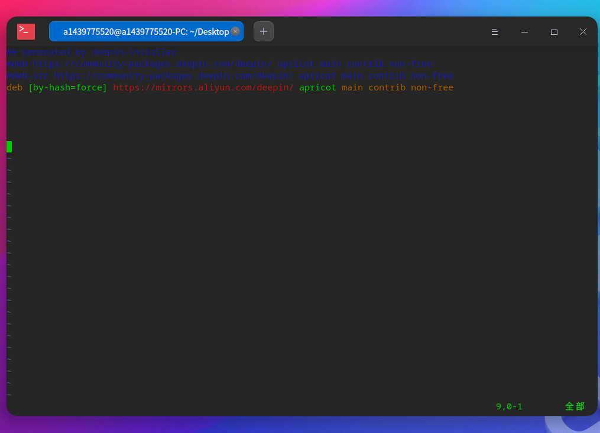Click the '全部' status indicator
Screen dimensions: 600x433
tap(575, 406)
